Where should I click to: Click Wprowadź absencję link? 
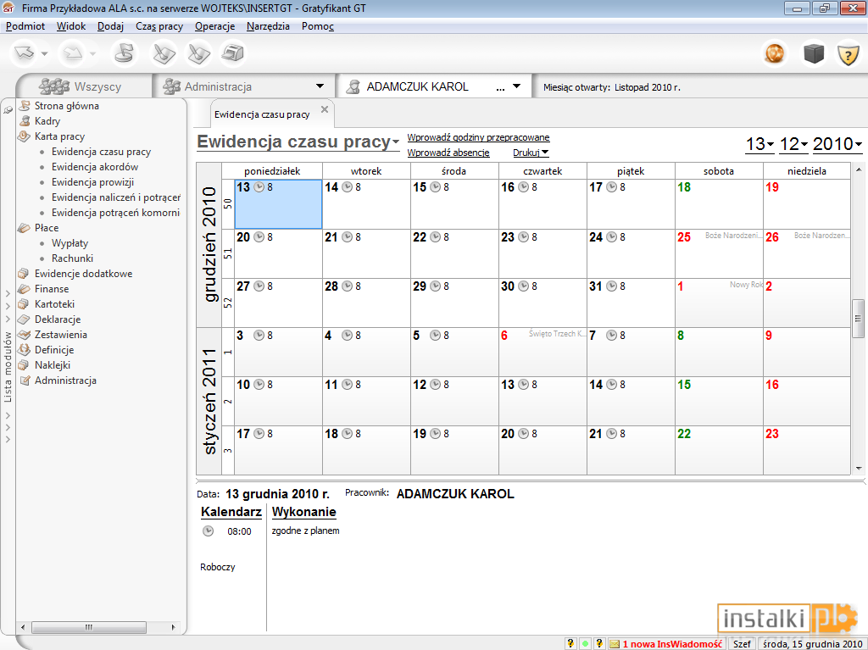click(x=448, y=153)
